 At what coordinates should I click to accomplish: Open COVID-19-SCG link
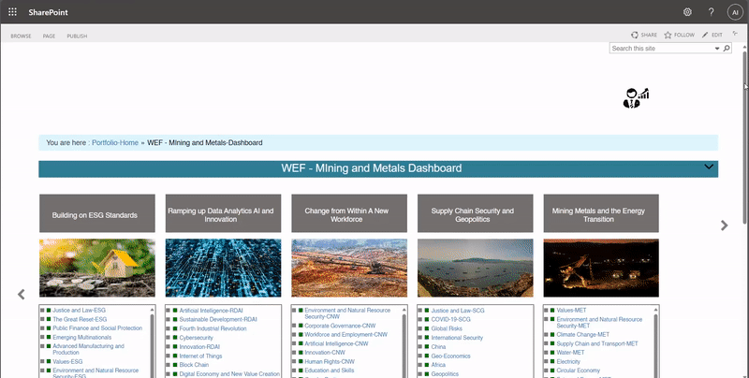pyautogui.click(x=451, y=319)
